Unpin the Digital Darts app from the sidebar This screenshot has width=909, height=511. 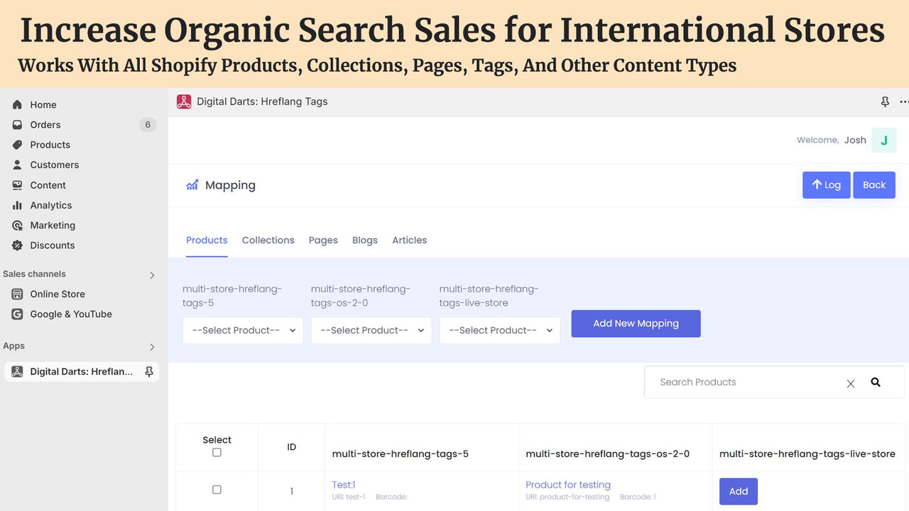[x=148, y=370]
